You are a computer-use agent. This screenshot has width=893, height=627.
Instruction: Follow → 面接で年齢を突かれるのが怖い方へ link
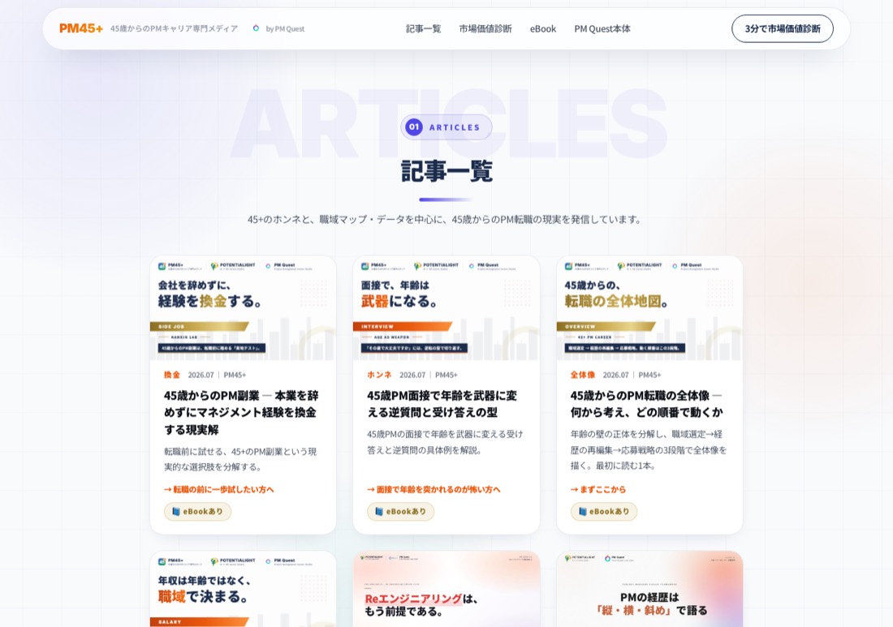pos(434,489)
